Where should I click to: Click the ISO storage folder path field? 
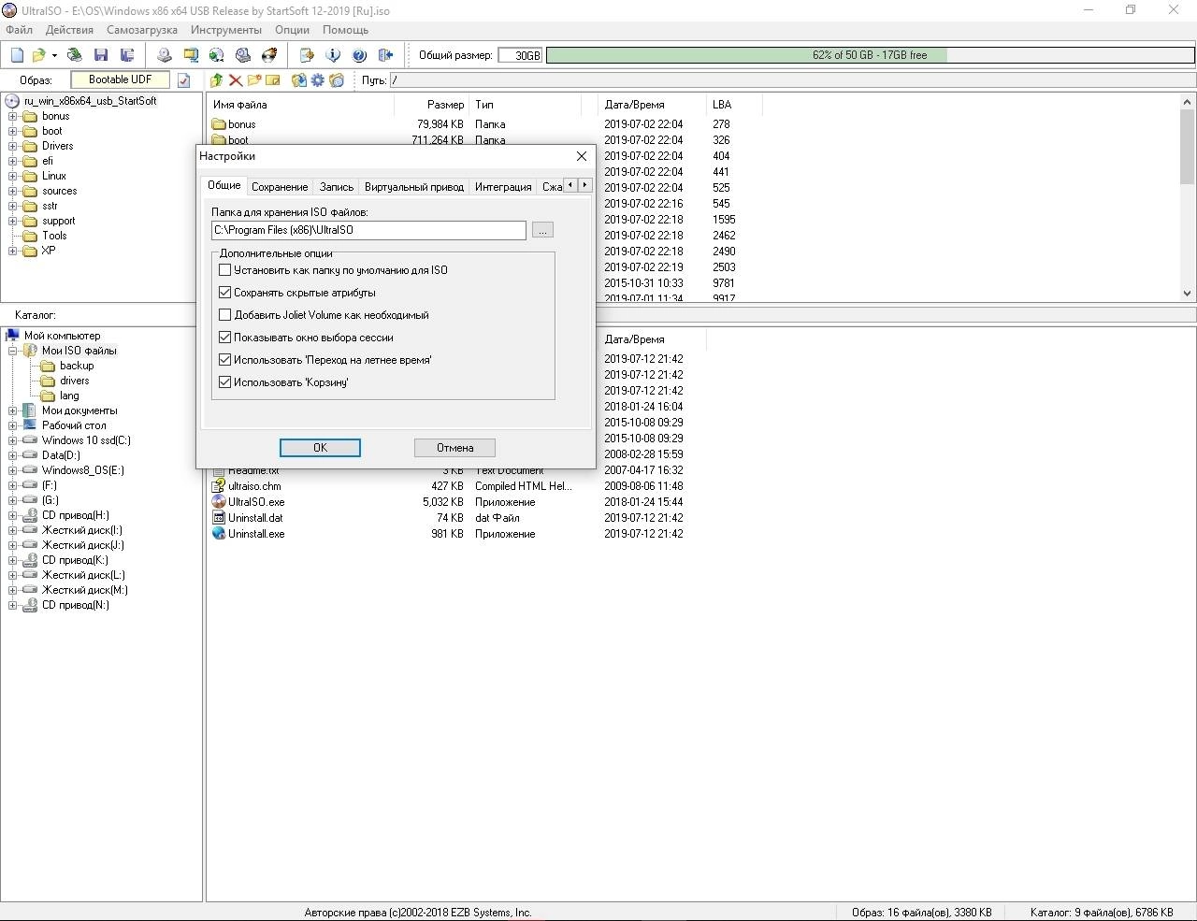click(369, 230)
